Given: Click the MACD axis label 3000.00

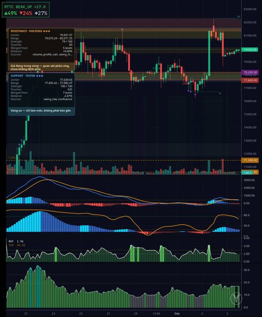Looking at the screenshot, I should (x=249, y=180).
